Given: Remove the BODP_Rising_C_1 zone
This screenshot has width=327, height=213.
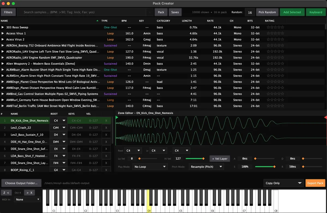Looking at the screenshot, I should (106, 170).
